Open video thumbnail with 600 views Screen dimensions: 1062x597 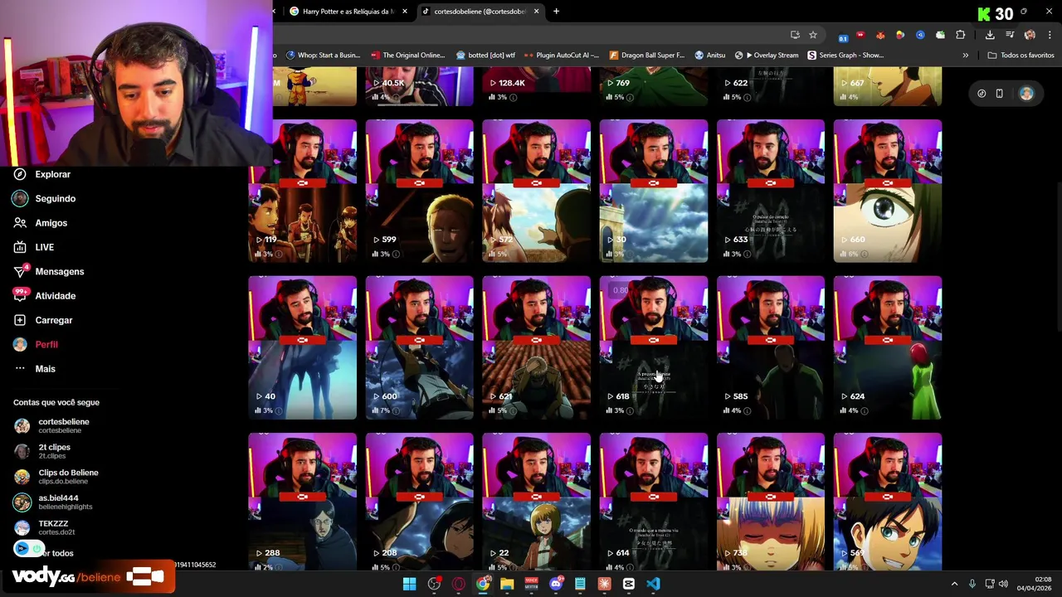pos(420,347)
